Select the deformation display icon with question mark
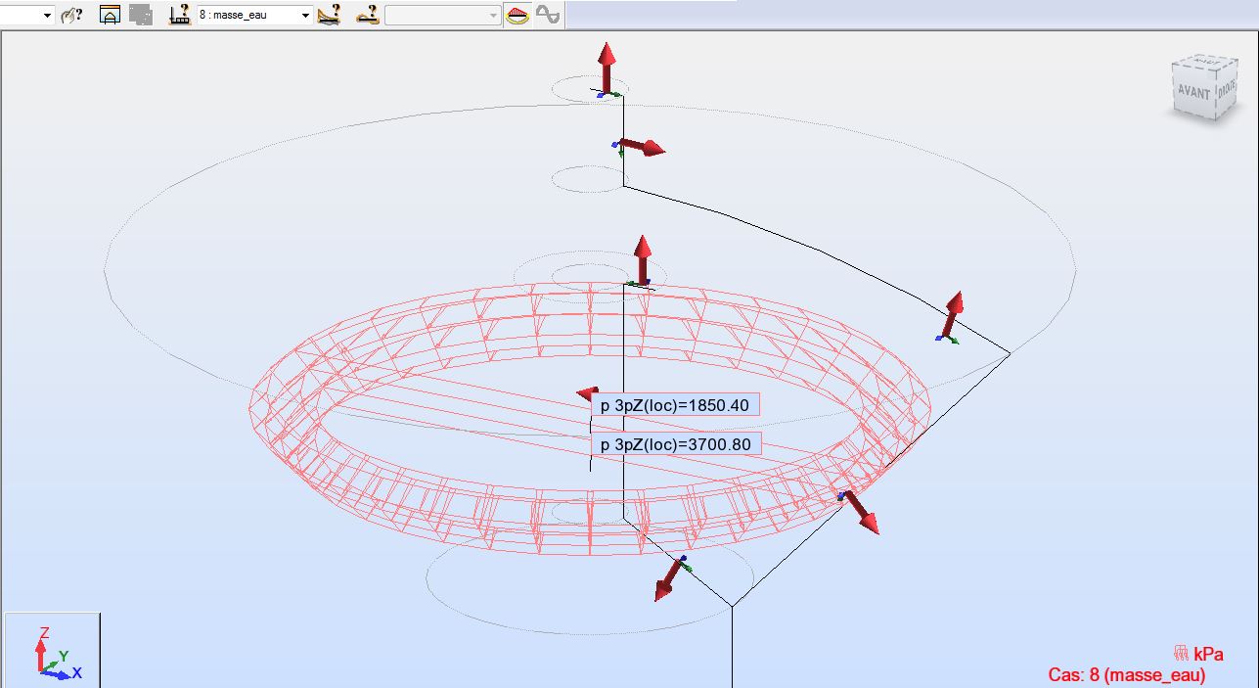Screen dimensions: 1259x688 tap(328, 15)
